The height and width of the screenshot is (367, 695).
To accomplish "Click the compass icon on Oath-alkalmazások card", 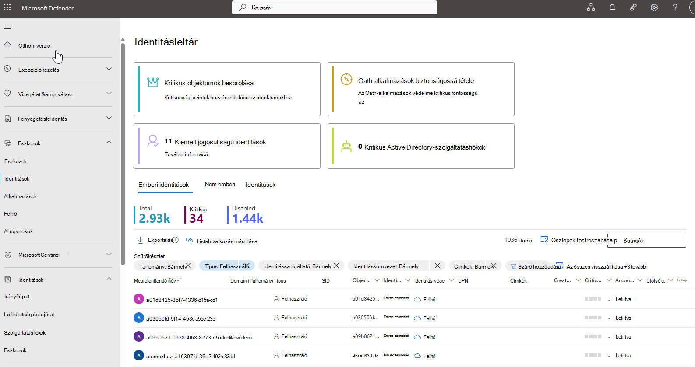I will click(346, 79).
